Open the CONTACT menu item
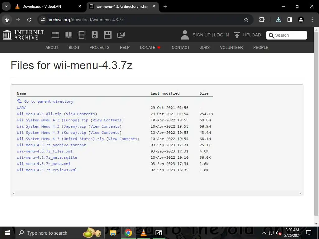The width and height of the screenshot is (319, 239). 181,48
